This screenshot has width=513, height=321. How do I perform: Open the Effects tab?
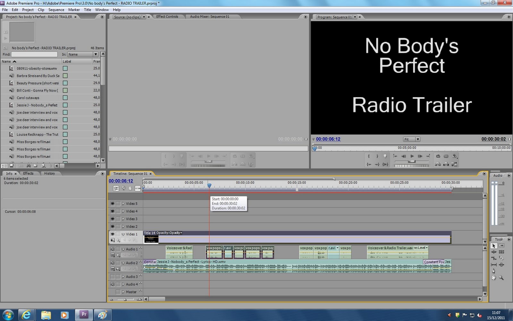click(28, 173)
